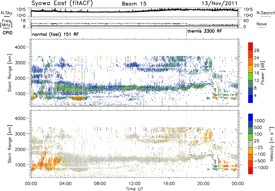Pick the red bottom Velocity colorbar swatch

tap(251, 171)
